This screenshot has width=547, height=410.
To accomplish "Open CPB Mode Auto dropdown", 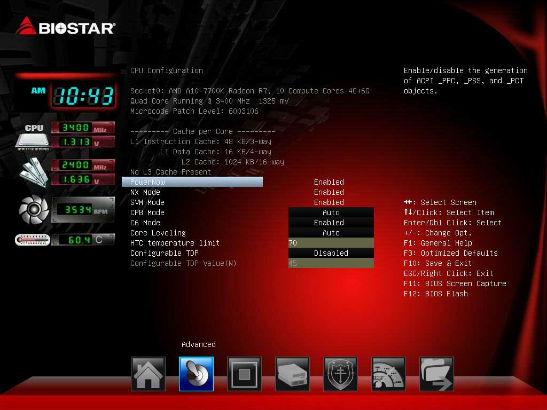I will point(331,212).
